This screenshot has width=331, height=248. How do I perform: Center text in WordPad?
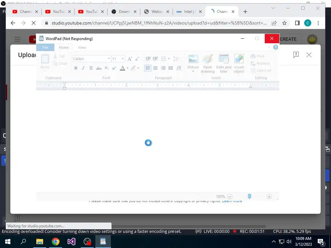pos(155,68)
